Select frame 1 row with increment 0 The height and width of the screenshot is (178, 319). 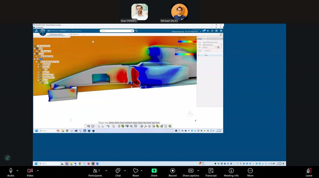click(210, 53)
